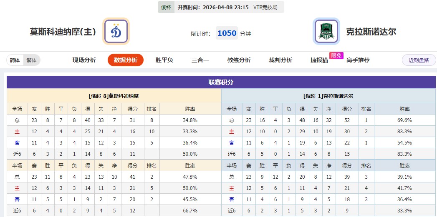437x217 pixels.
Task: Click the 俄杯 league tag
Action: (x=166, y=7)
